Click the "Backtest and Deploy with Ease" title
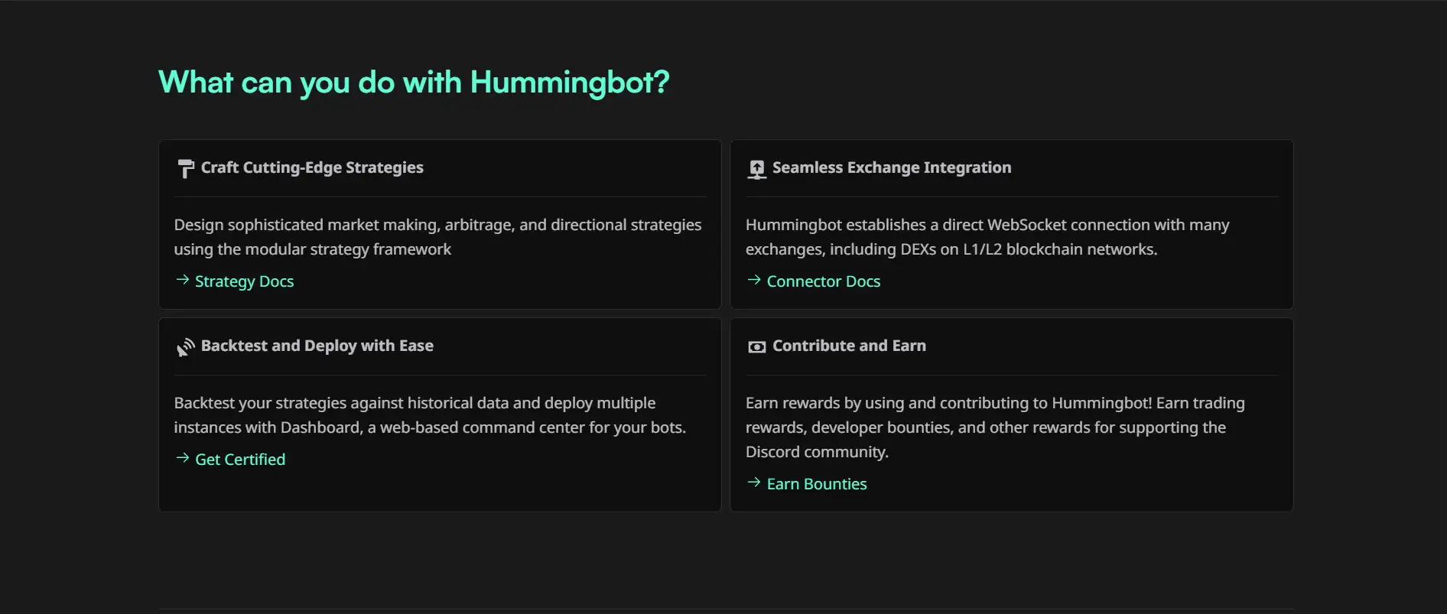 coord(317,346)
